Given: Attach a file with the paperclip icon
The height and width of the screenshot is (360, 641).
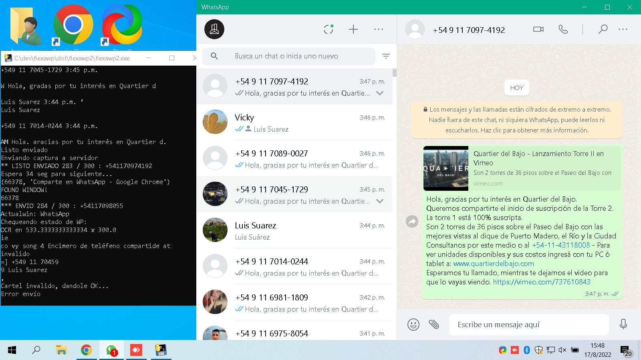Looking at the screenshot, I should [434, 324].
